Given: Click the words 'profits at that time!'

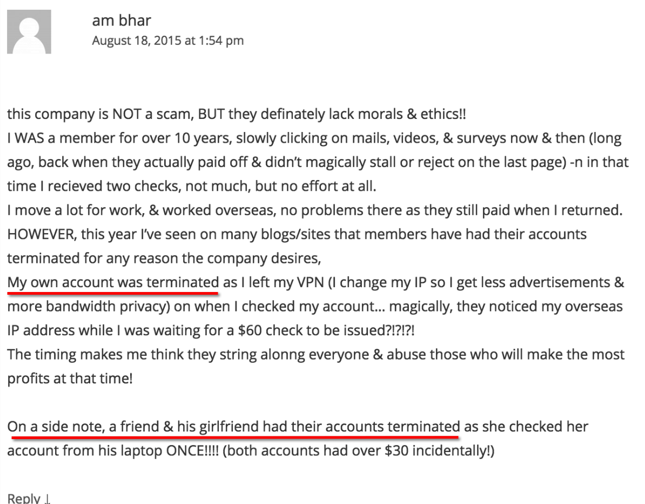Looking at the screenshot, I should coord(70,379).
